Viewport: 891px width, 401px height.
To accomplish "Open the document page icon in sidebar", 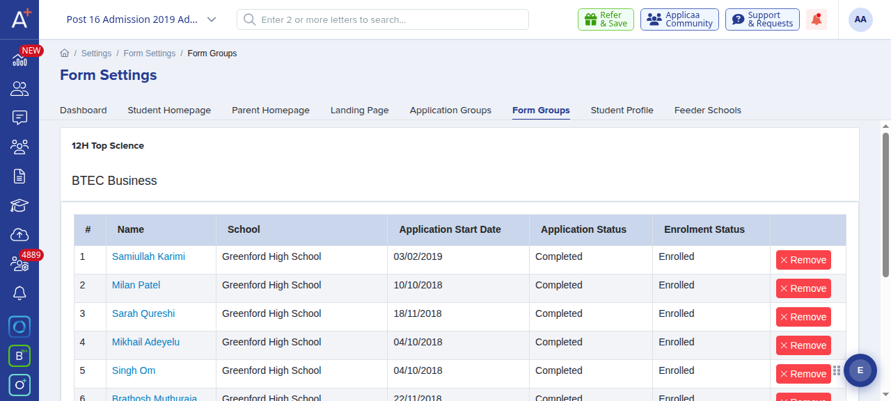I will (19, 176).
